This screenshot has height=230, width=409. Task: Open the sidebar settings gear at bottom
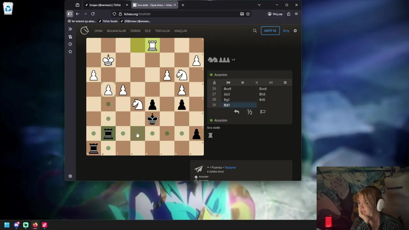coord(70,176)
